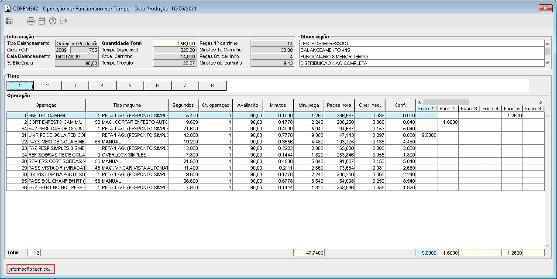Select row CORT ENFESTO CAM M/L
557x279 pixels.
pyautogui.click(x=55, y=122)
